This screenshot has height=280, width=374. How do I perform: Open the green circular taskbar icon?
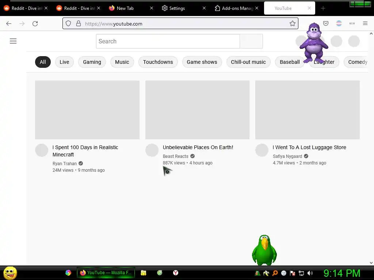coord(160,273)
